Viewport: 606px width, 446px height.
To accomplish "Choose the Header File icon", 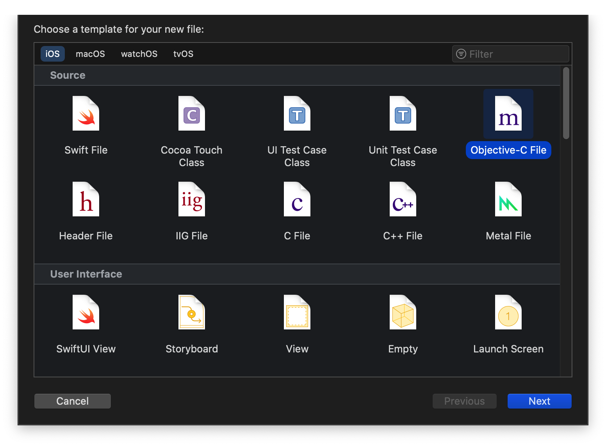I will tap(86, 199).
